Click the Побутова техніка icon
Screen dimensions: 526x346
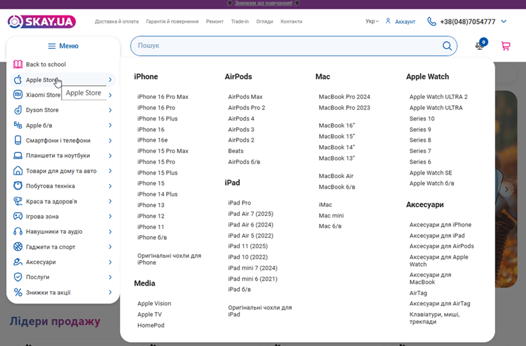tap(18, 186)
